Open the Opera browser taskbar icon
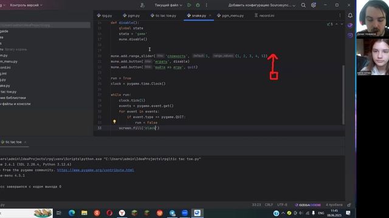Image resolution: width=389 pixels, height=218 pixels. [x=109, y=213]
